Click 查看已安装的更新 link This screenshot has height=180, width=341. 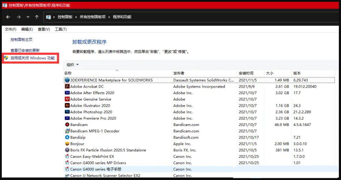(x=25, y=50)
